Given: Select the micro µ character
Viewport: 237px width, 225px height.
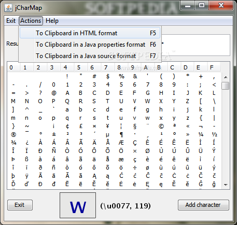Looking at the screenshot, I should tap(108, 134).
